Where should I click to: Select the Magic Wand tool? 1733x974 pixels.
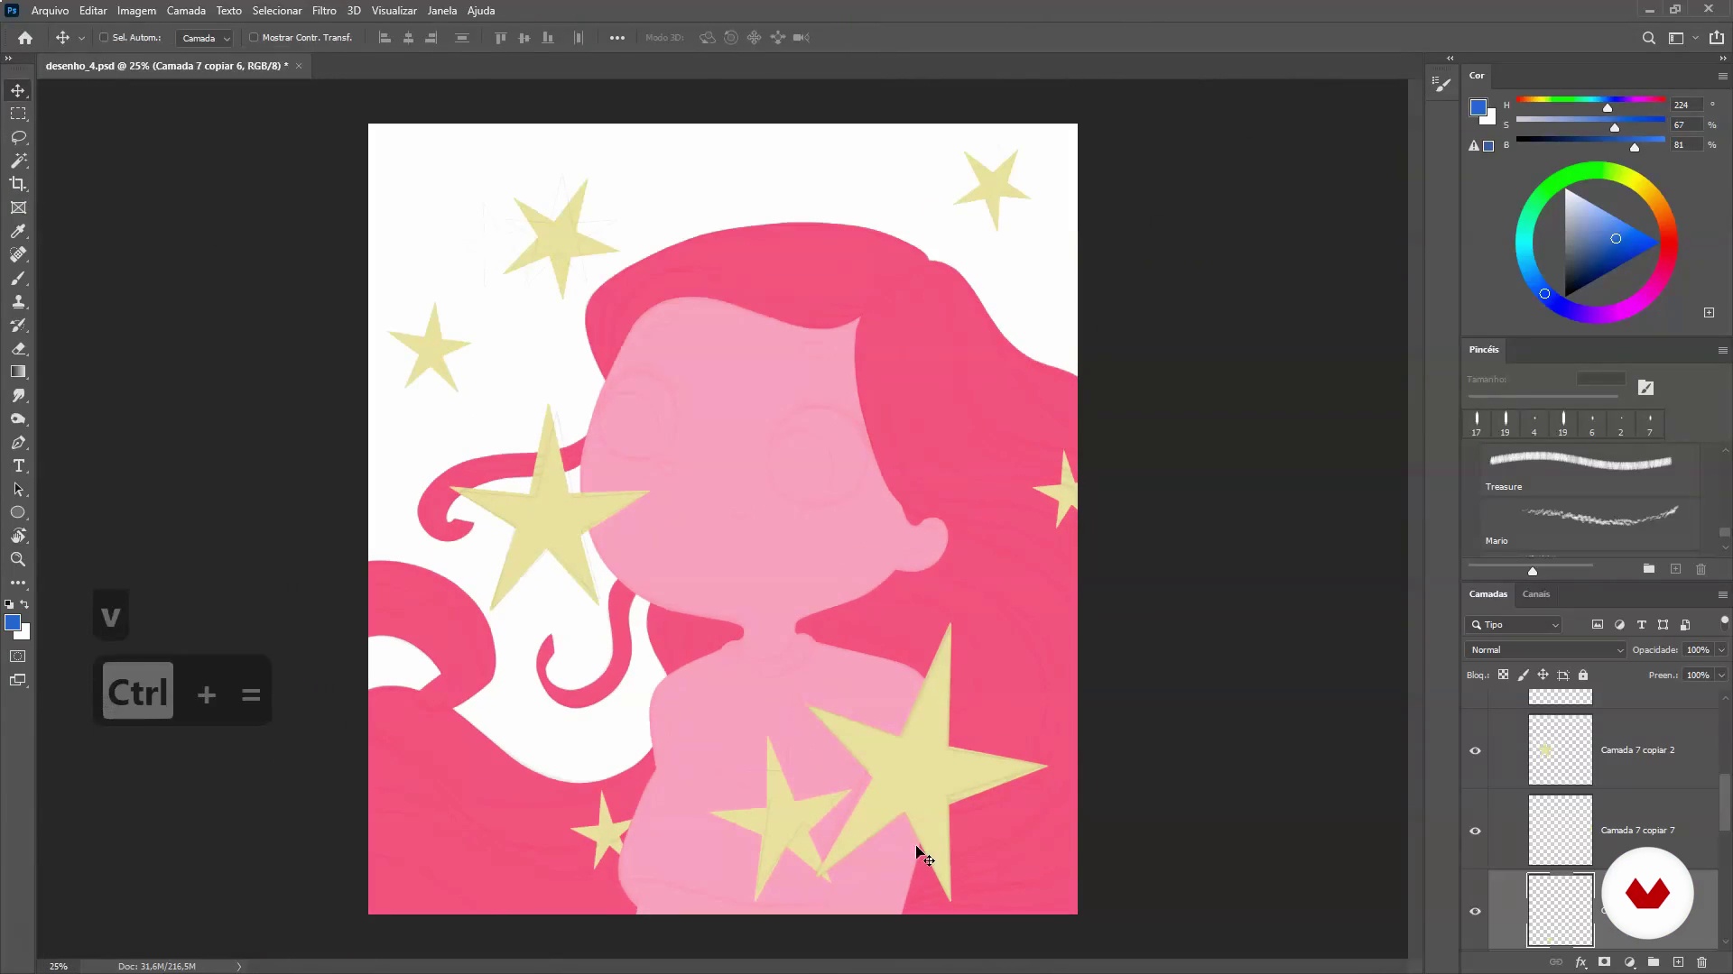[18, 161]
